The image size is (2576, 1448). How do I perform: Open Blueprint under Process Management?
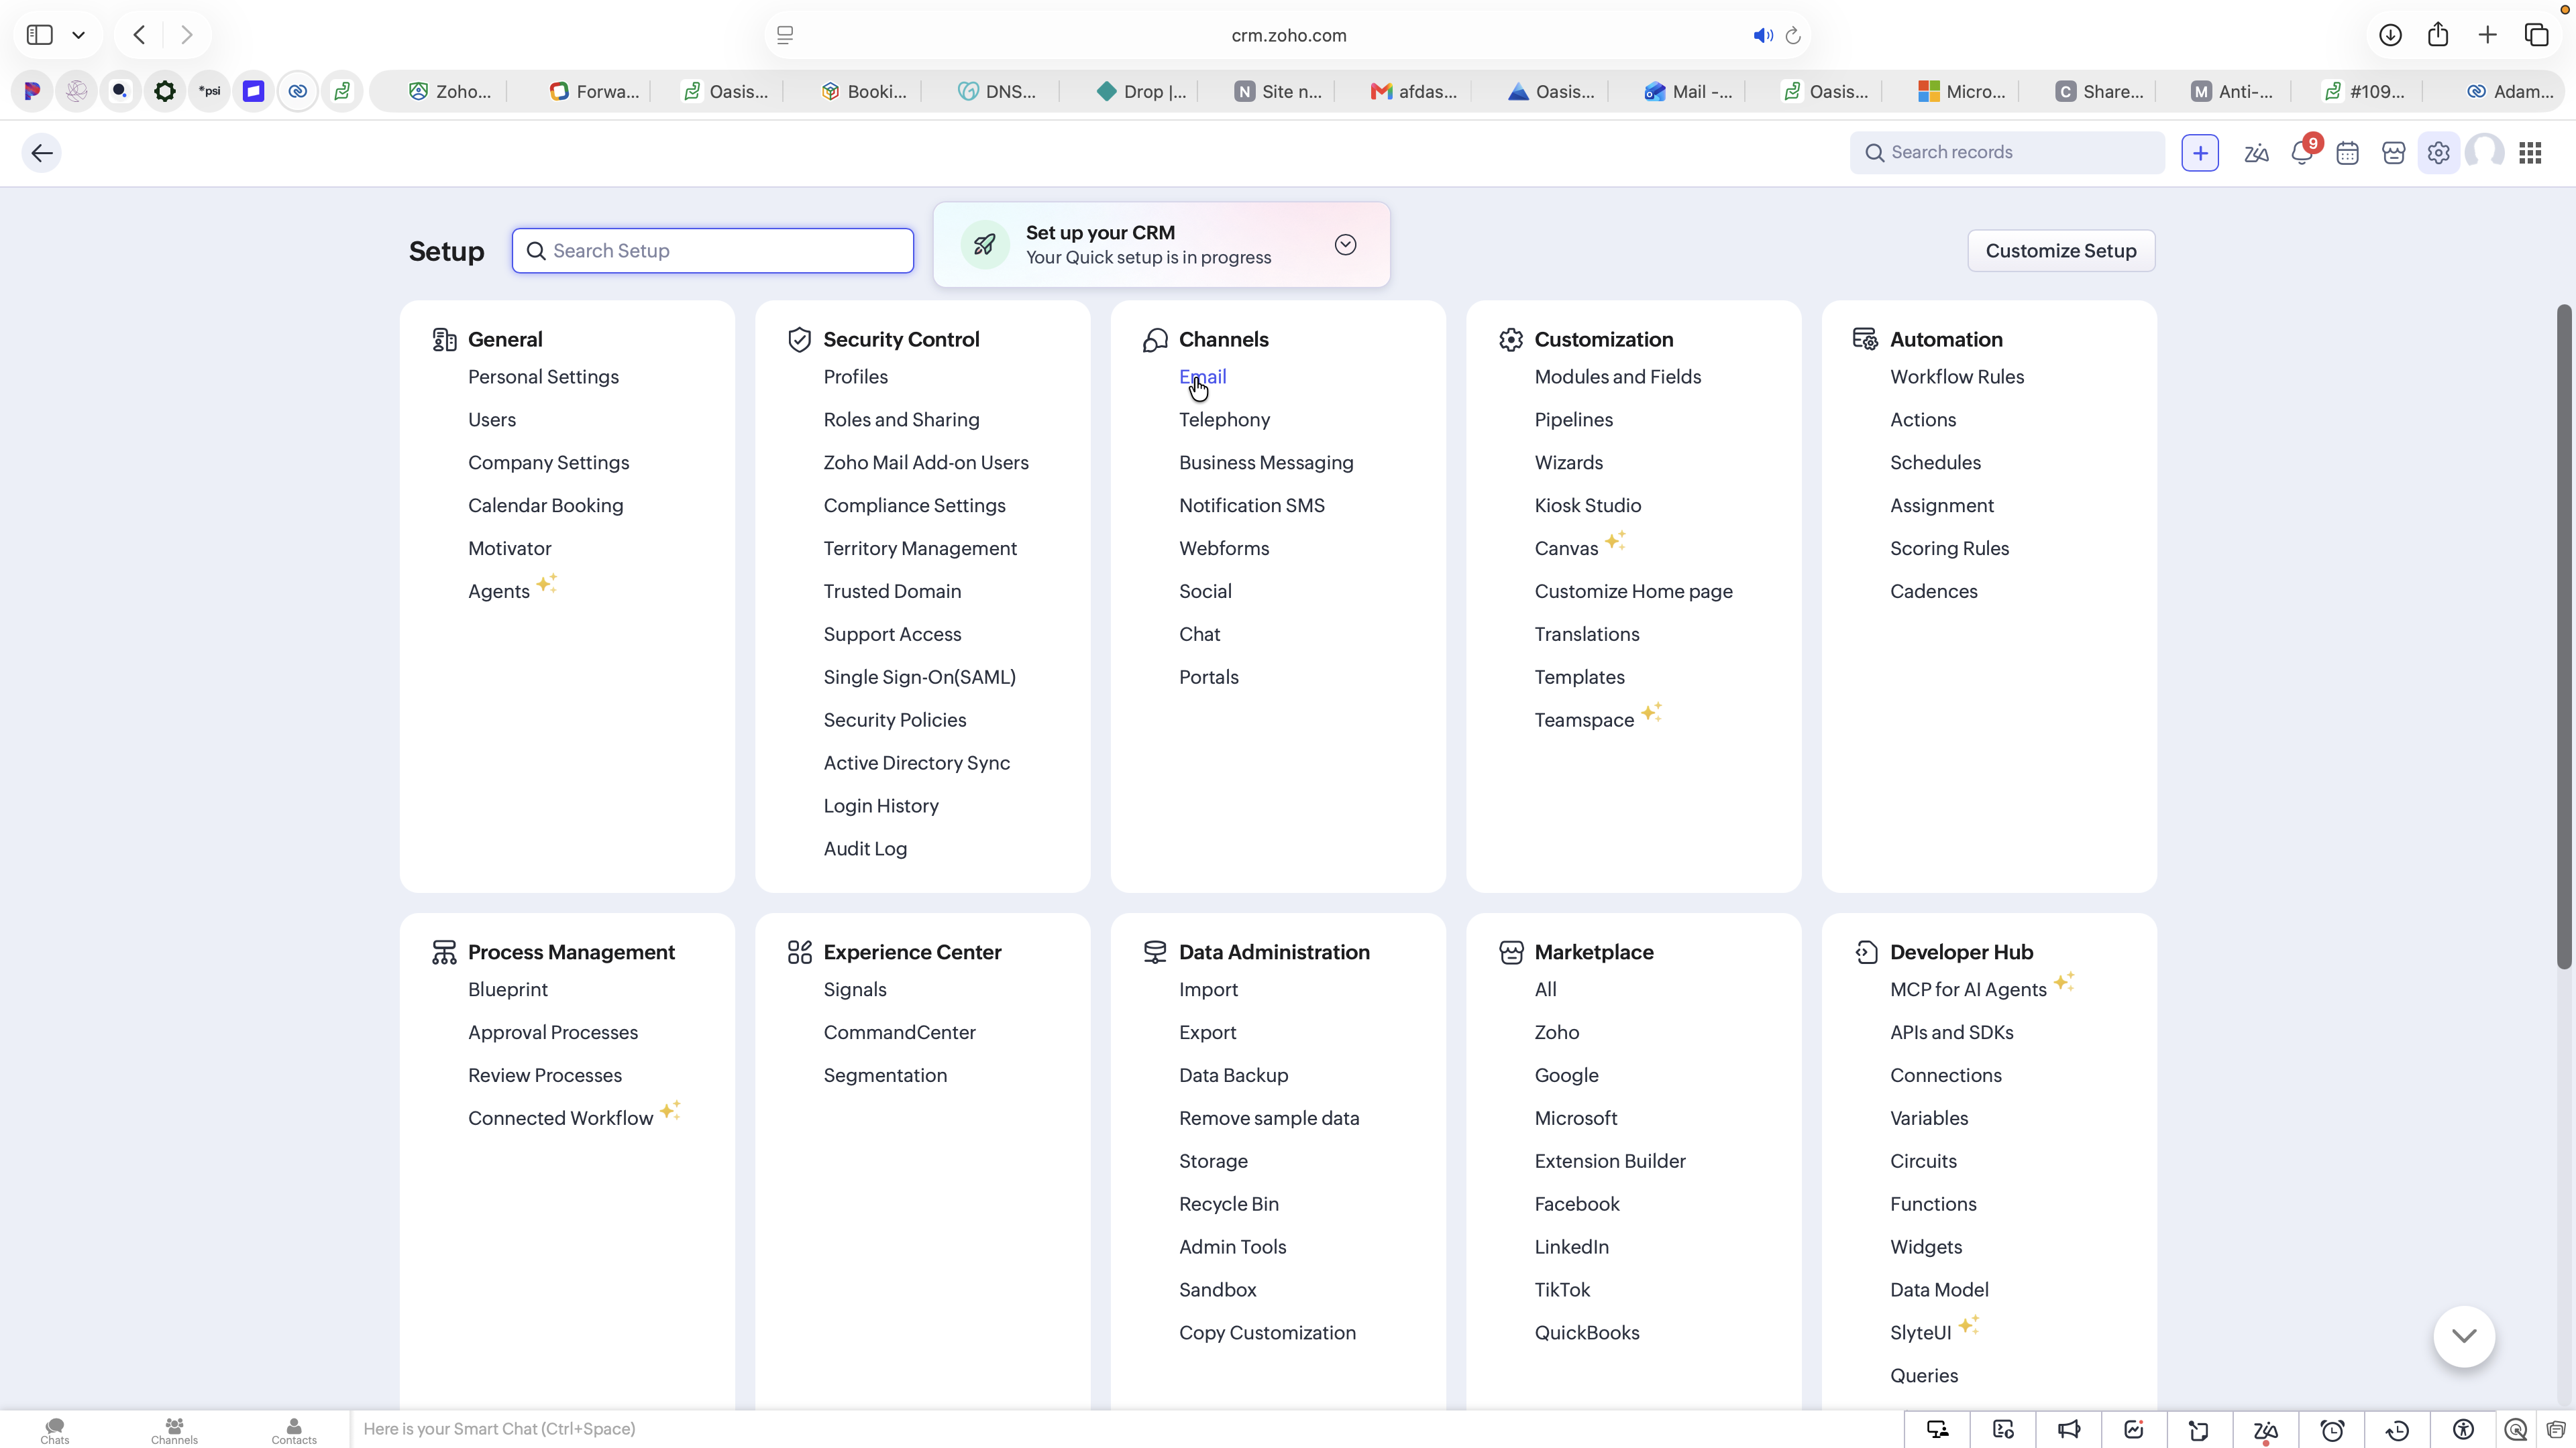[508, 989]
